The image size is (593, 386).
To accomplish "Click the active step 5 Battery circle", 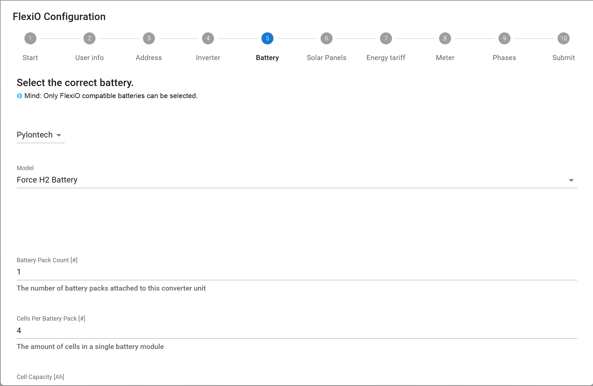I will tap(267, 38).
